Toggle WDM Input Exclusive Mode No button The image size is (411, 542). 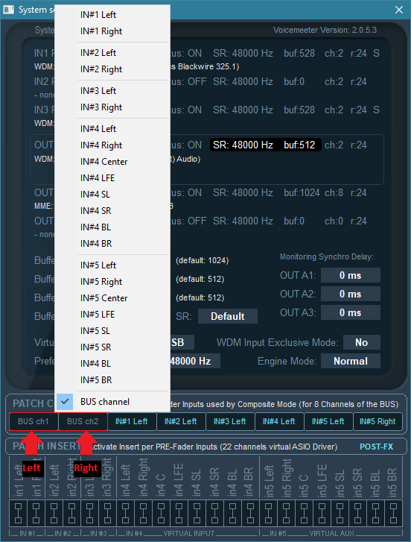tap(362, 342)
